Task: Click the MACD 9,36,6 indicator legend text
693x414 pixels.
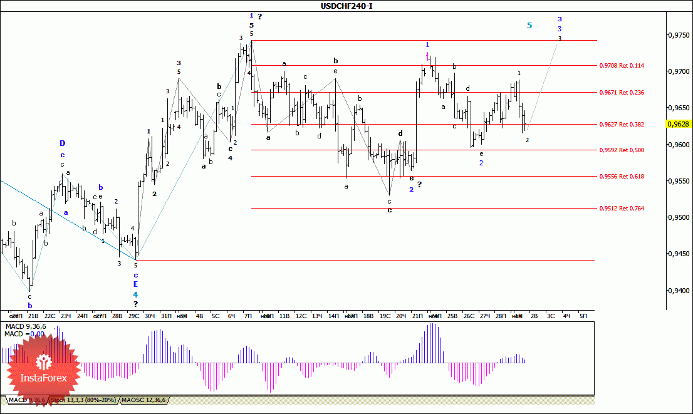Action: click(x=25, y=326)
